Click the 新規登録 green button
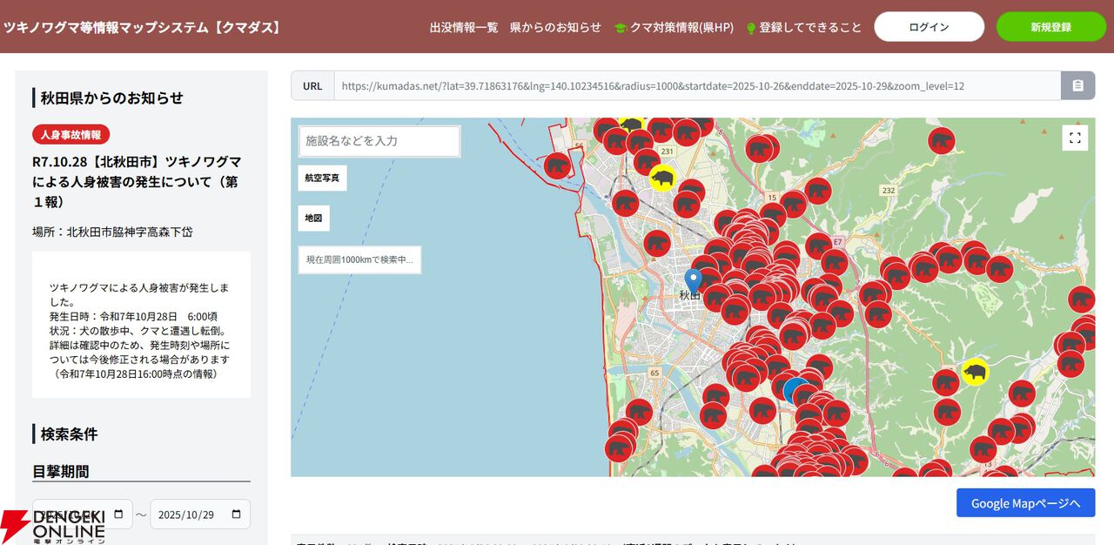This screenshot has width=1114, height=545. 1050,27
